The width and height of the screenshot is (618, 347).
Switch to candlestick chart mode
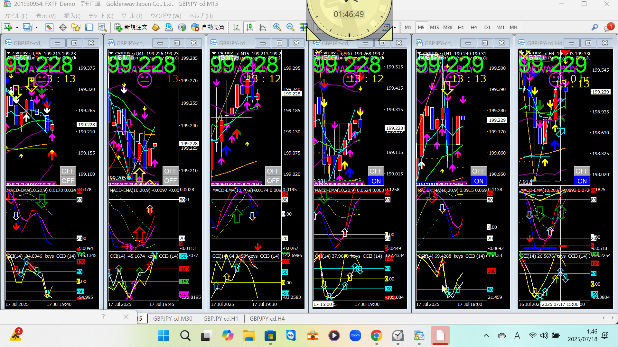[249, 27]
